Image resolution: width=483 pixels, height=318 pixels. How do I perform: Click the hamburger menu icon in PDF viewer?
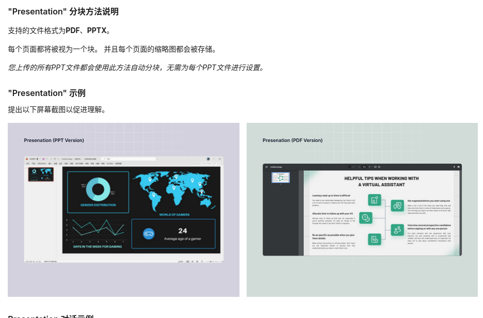266,167
